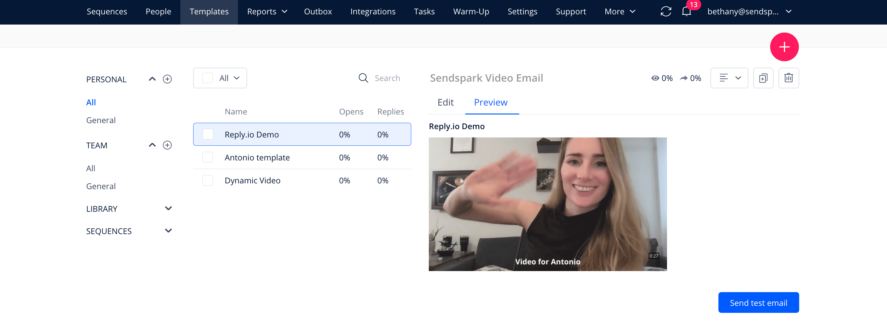Viewport: 887px width, 324px height.
Task: Open the Warm-Up page
Action: point(471,12)
